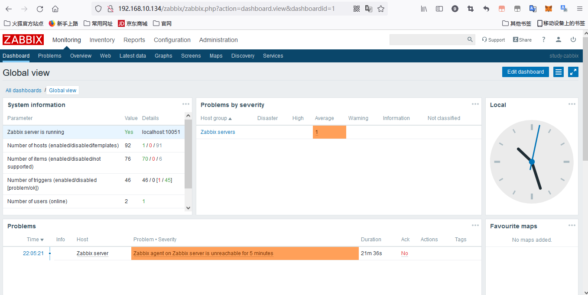Open the Services submenu tab
Viewport: 588px width, 295px height.
click(273, 56)
